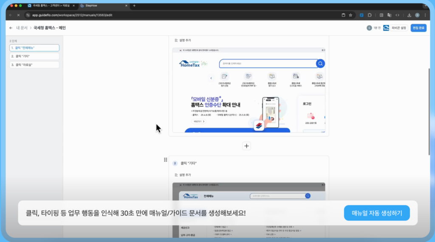Click the 매뉴얼 자동 생성하기 button

(x=377, y=213)
